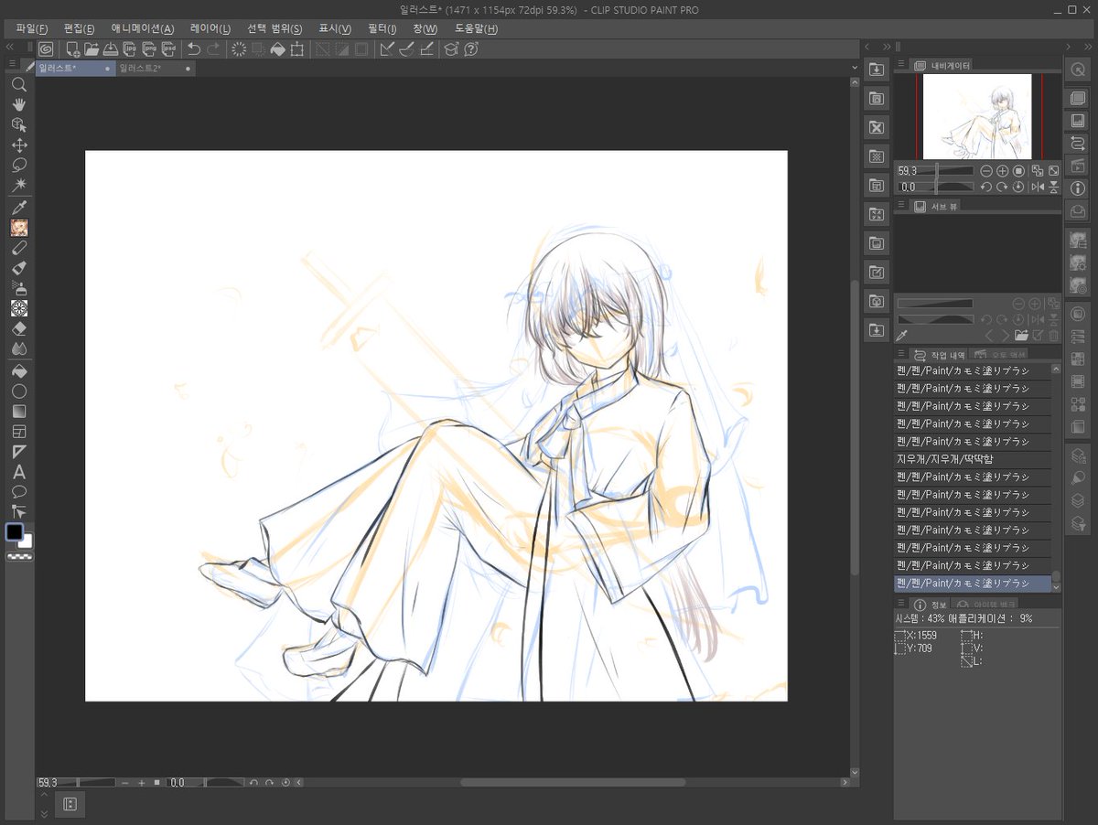Open the Sub View panel menu
1098x825 pixels.
pos(901,206)
